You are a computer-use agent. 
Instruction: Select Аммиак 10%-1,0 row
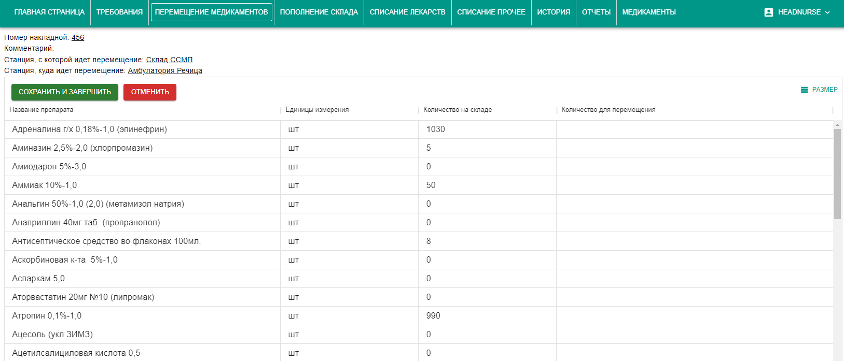[x=419, y=185]
